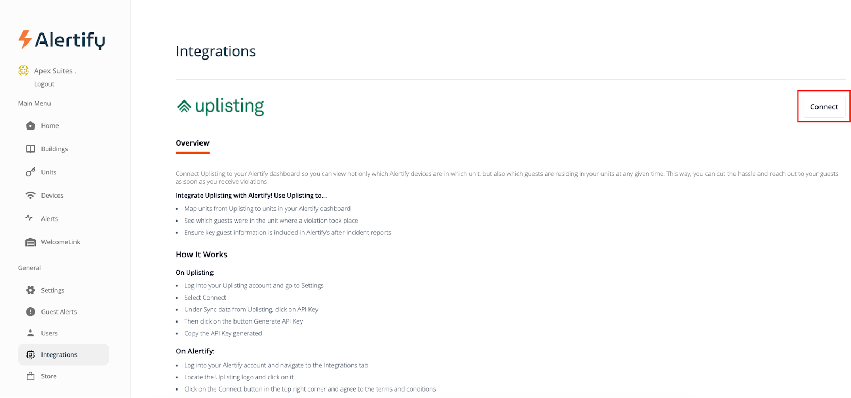Image resolution: width=851 pixels, height=398 pixels.
Task: Open the Guest Alerts menu label
Action: tap(59, 312)
